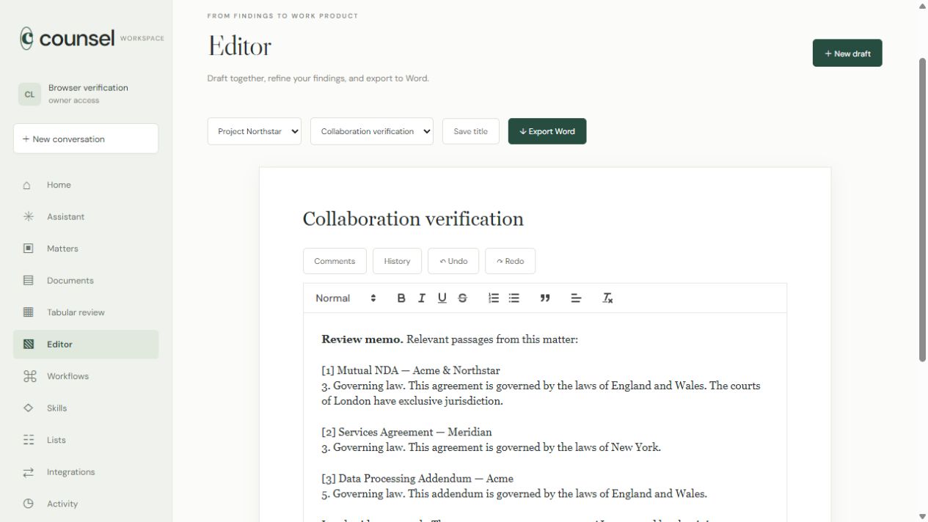Click the CL user avatar

click(x=29, y=95)
